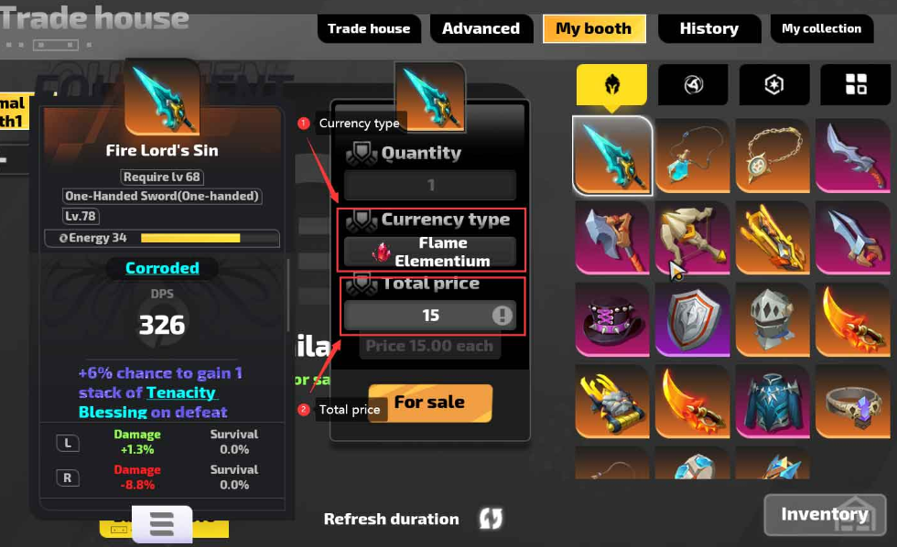This screenshot has height=547, width=897.
Task: Open the Inventory button
Action: click(x=825, y=514)
